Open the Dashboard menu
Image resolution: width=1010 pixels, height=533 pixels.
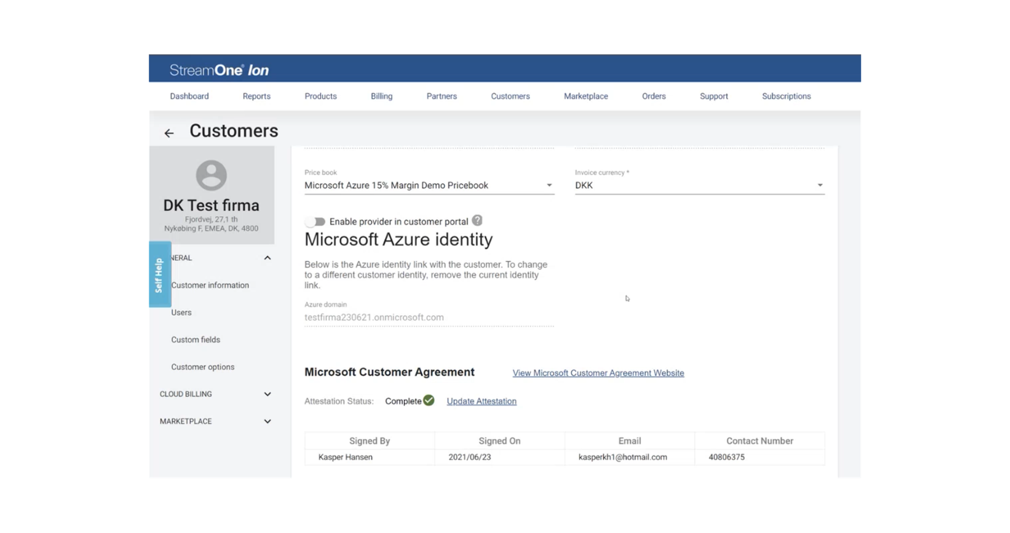coord(189,96)
